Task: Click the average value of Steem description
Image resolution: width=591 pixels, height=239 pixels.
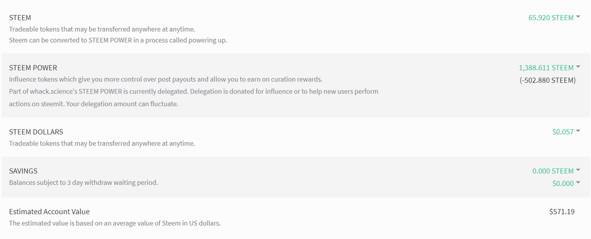Action: pos(115,223)
